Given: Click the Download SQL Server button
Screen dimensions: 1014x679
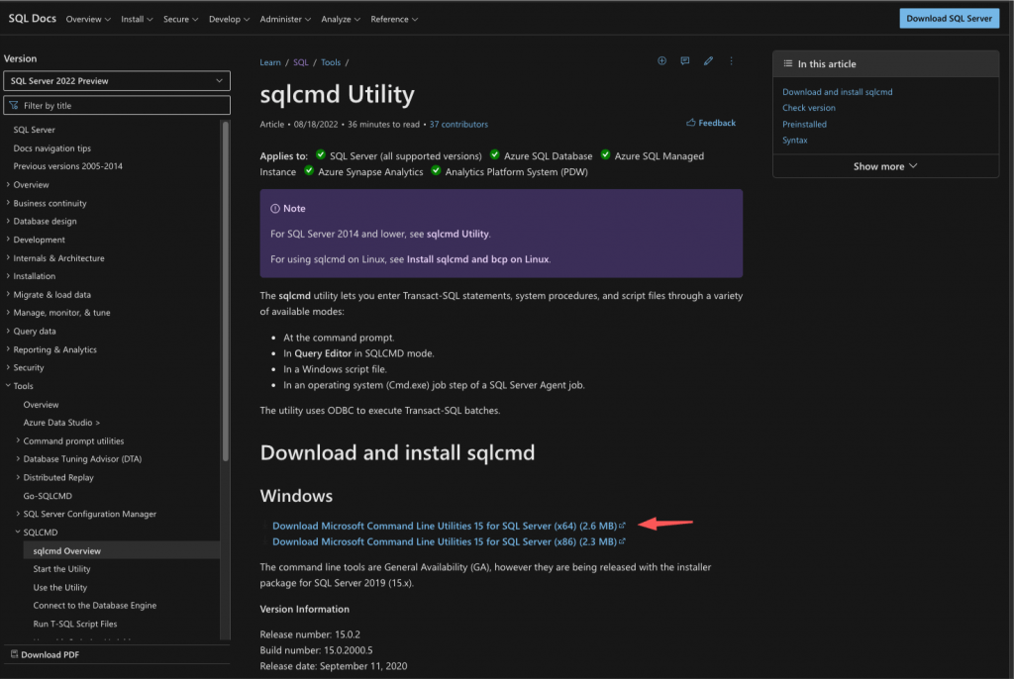Looking at the screenshot, I should tap(949, 18).
